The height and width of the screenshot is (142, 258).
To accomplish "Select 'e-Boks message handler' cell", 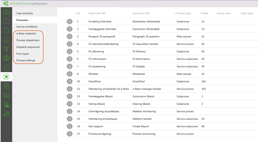I will point(147,89).
